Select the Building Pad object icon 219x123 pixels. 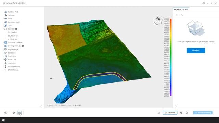click(6, 12)
